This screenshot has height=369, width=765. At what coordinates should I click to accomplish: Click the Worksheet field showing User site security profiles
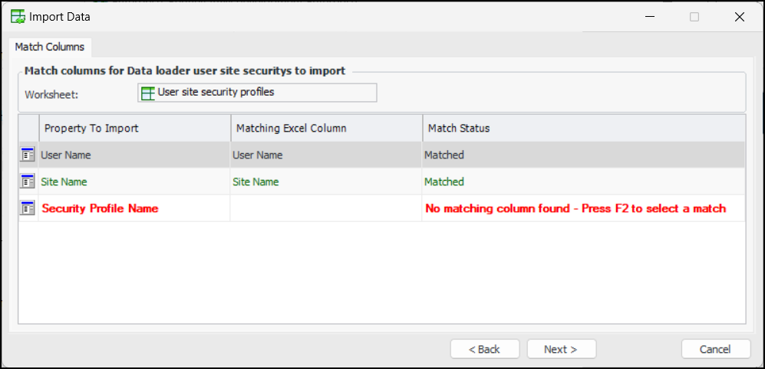coord(257,93)
